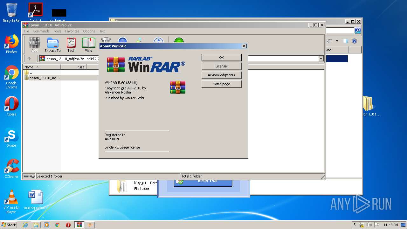Toggle the preview pane icon in Explorer
This screenshot has height=229, width=407.
click(x=346, y=41)
